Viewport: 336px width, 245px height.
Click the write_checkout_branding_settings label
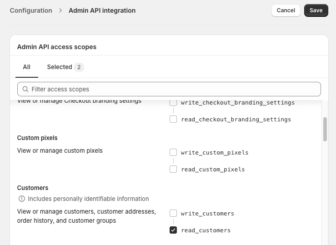coord(238,103)
